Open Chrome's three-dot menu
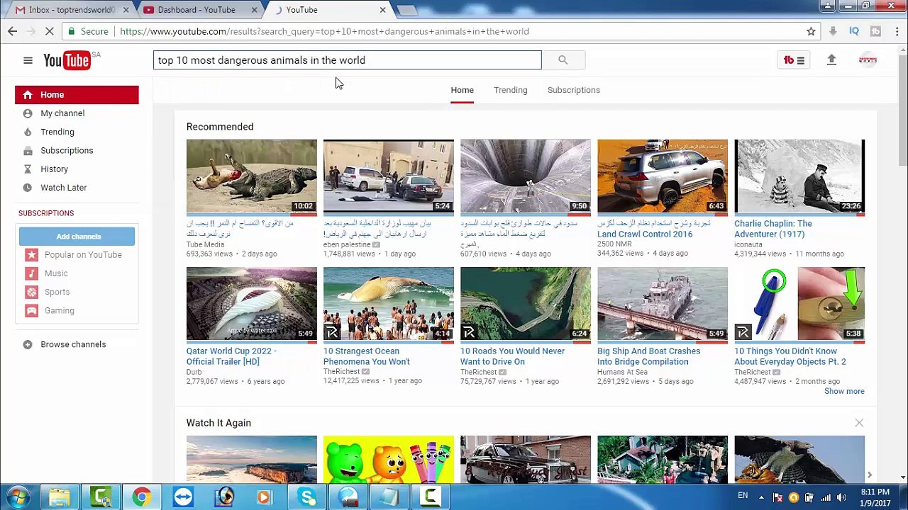This screenshot has width=908, height=510. tap(897, 31)
